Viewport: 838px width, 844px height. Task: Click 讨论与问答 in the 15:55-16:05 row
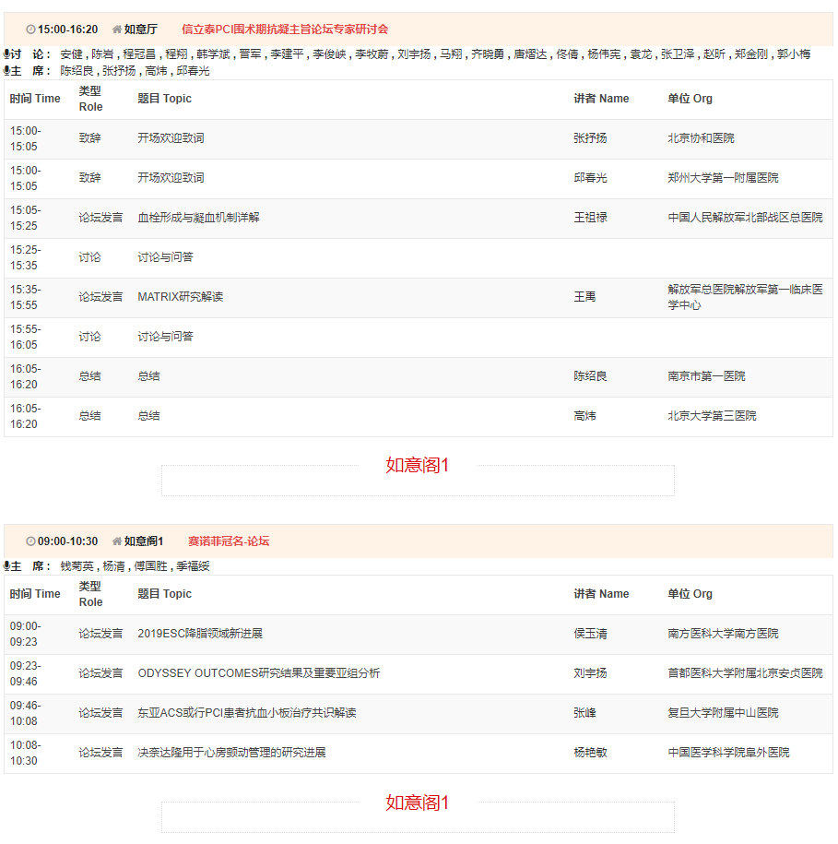[x=165, y=337]
